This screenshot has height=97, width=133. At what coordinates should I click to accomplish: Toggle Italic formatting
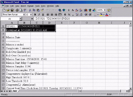click(x=39, y=14)
